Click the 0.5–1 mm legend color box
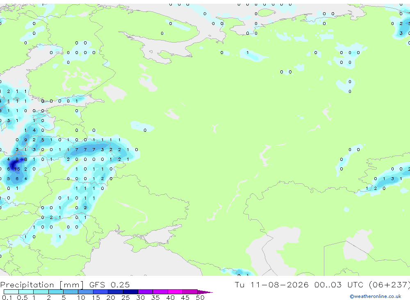Screen dimensions: 410x300 pos(26,292)
